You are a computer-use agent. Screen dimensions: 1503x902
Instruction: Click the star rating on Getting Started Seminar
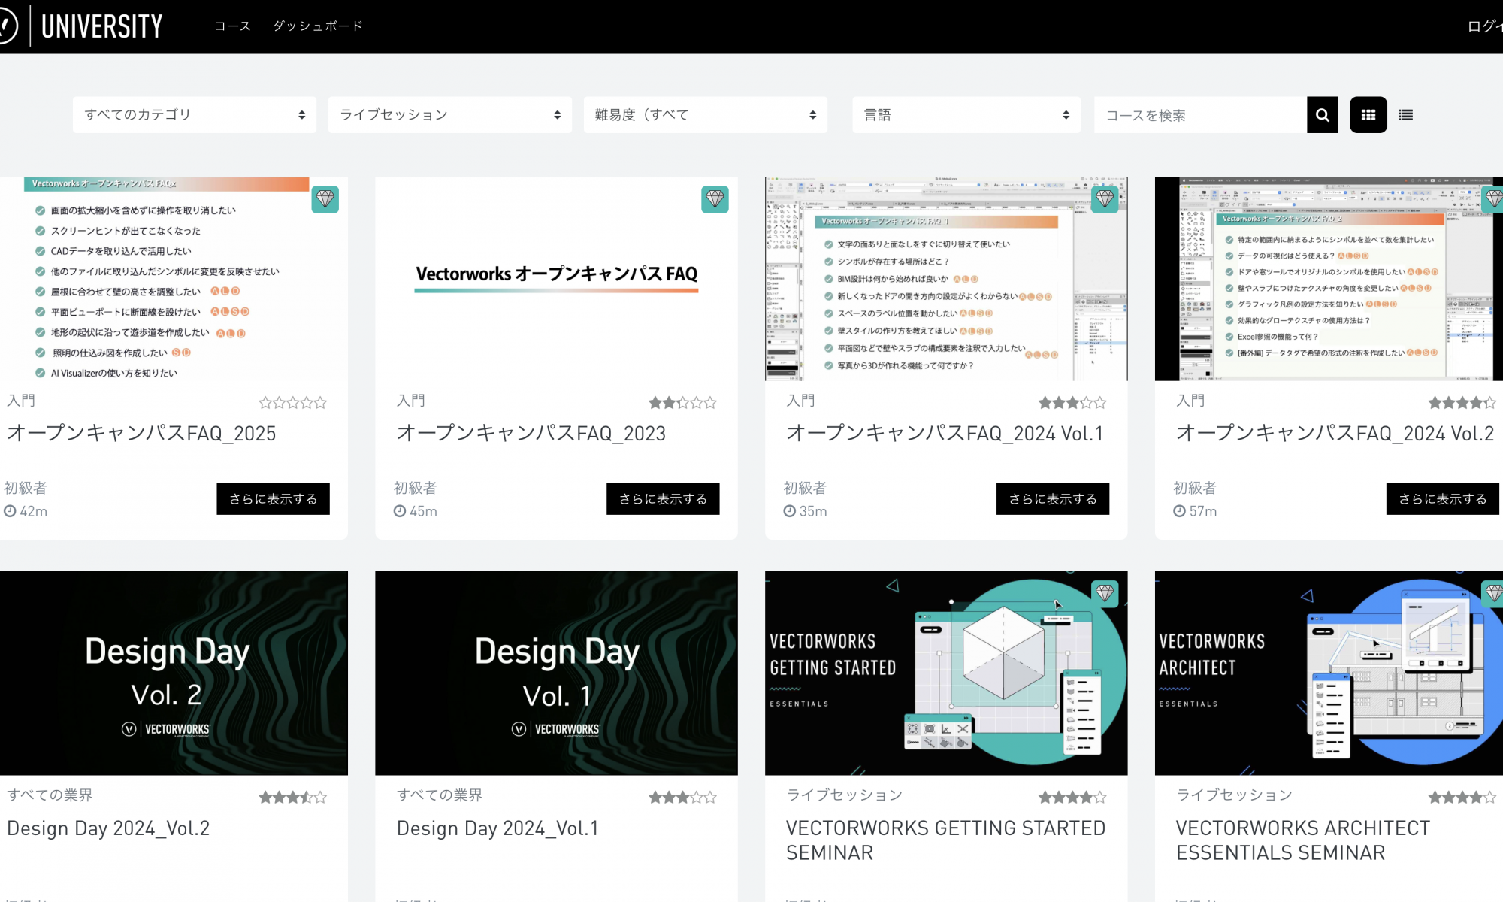1072,798
